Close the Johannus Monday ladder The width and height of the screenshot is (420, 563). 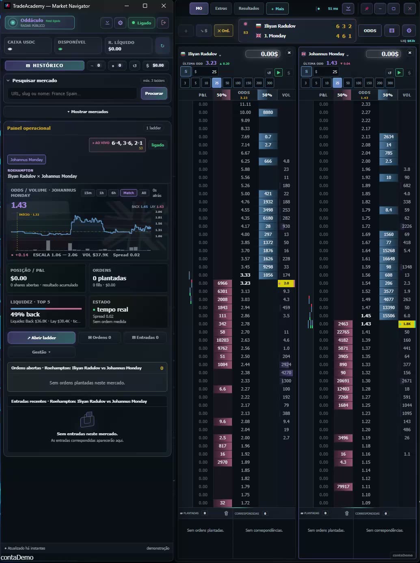[410, 53]
